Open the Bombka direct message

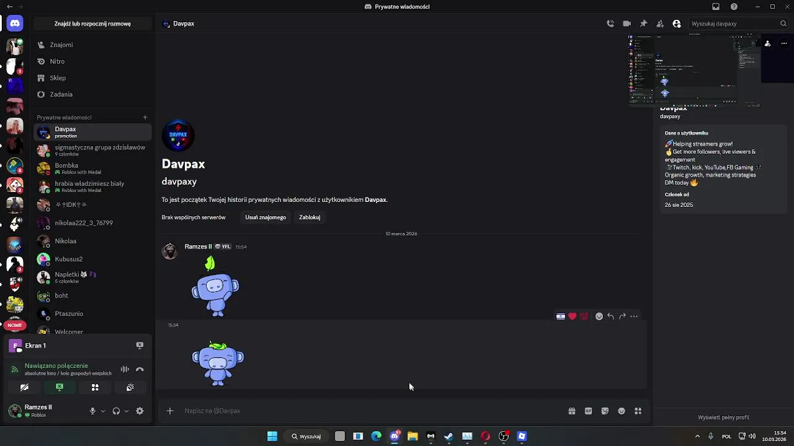click(92, 168)
